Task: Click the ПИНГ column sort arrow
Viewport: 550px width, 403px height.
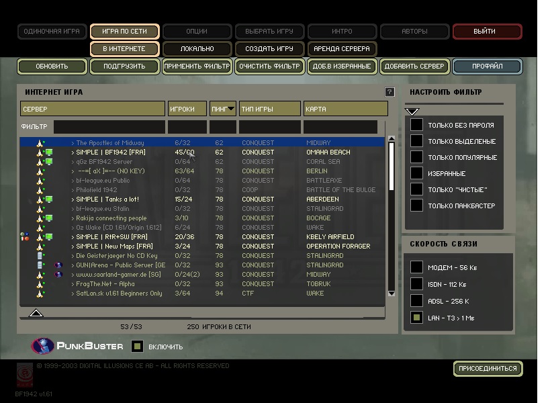Action: (x=231, y=109)
